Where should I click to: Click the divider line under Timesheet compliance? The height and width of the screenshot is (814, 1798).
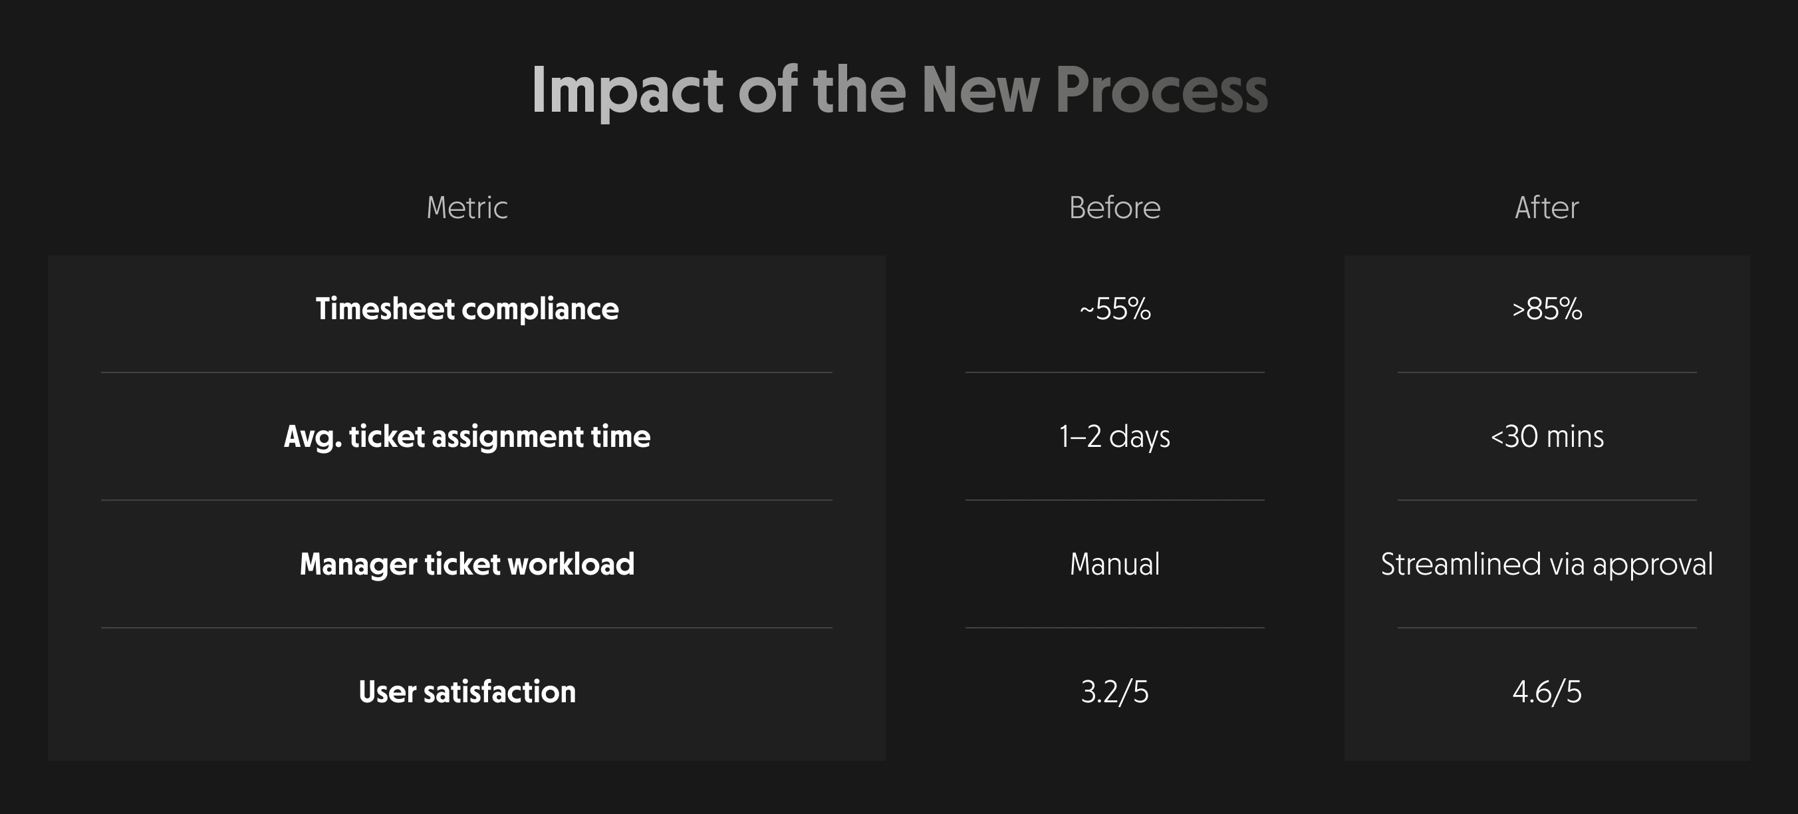click(467, 372)
